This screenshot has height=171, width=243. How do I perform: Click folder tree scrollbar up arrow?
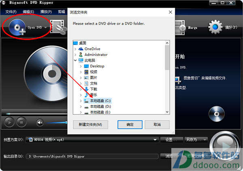167,43
